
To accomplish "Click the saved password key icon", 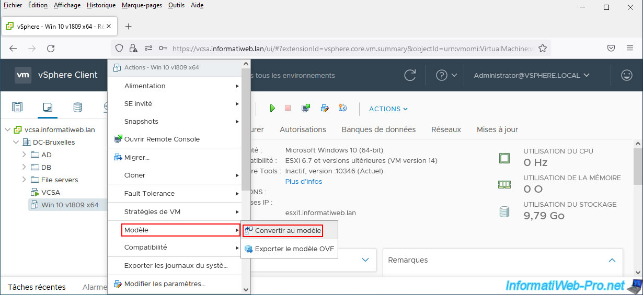I will click(x=163, y=48).
